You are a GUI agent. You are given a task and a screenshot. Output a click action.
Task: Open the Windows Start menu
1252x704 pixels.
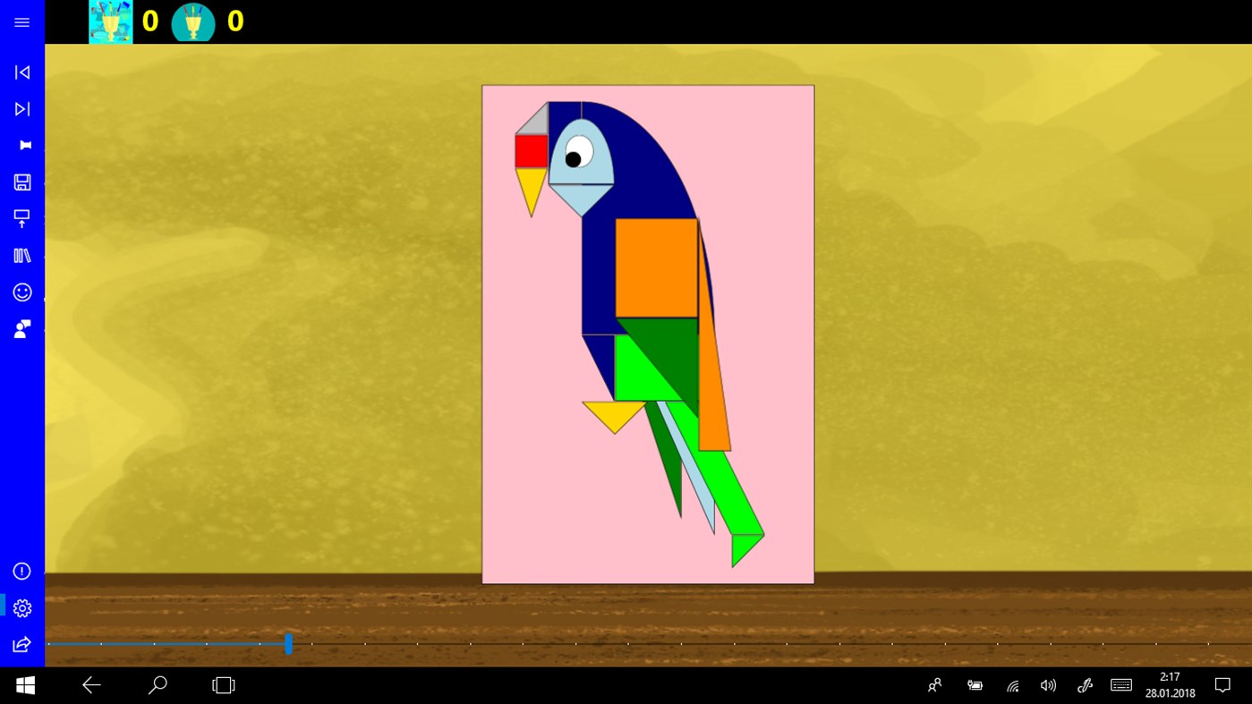24,684
